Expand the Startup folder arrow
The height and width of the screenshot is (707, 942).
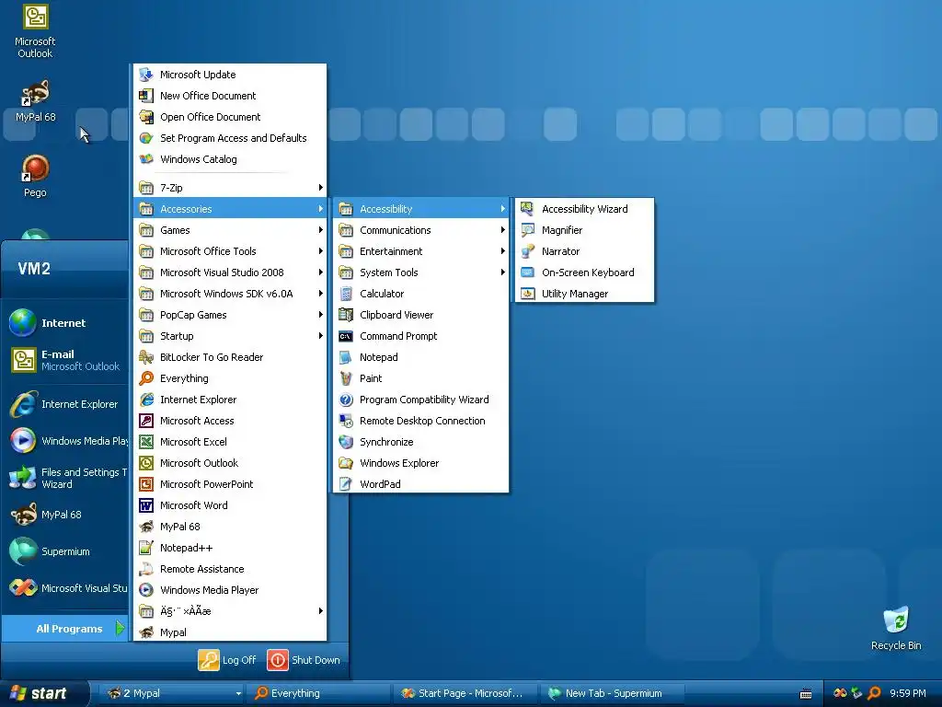(x=321, y=336)
